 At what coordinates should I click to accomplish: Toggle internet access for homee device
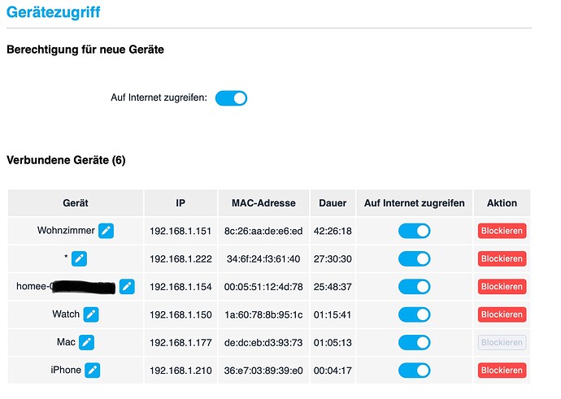[415, 286]
